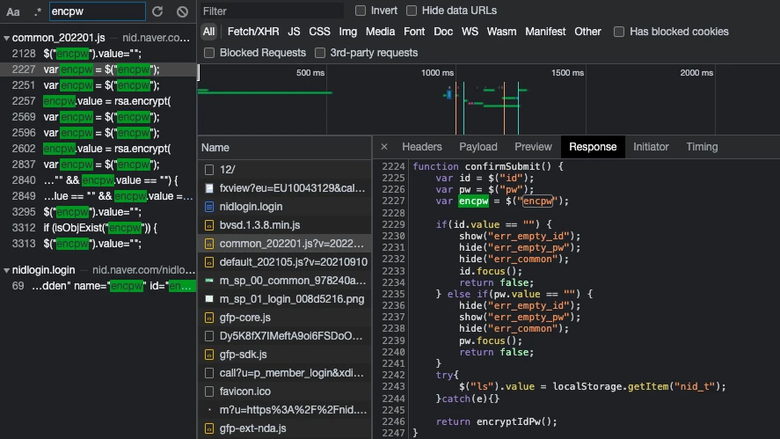
Task: Refresh the encpw search results
Action: (157, 11)
